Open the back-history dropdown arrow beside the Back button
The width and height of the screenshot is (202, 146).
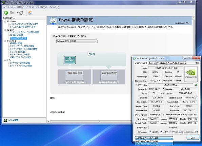[x=17, y=12]
